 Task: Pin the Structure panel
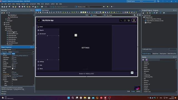(x=31, y=10)
